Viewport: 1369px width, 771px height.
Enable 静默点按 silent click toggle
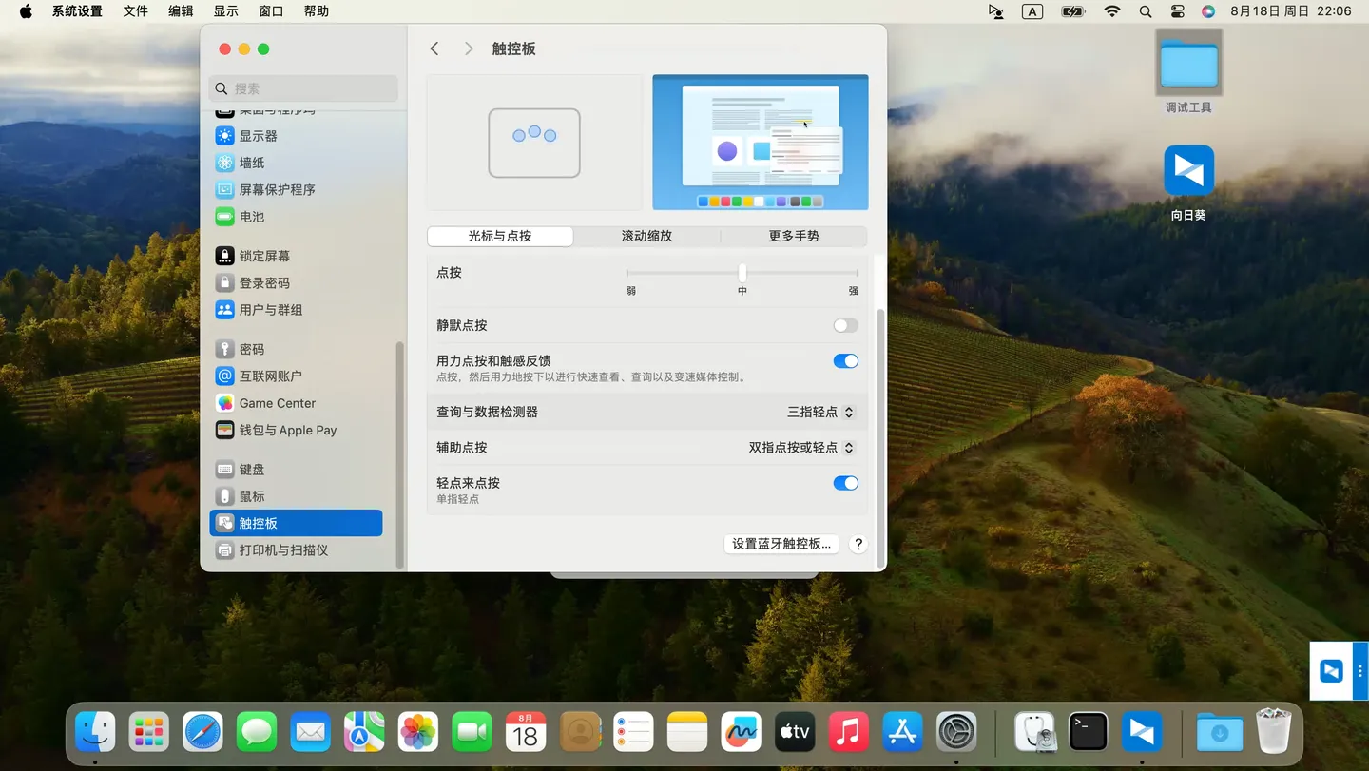(845, 326)
